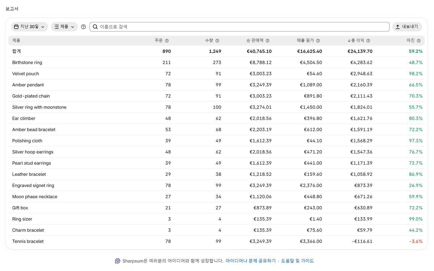Select the Birthstone ring product row
The width and height of the screenshot is (434, 271).
216,62
